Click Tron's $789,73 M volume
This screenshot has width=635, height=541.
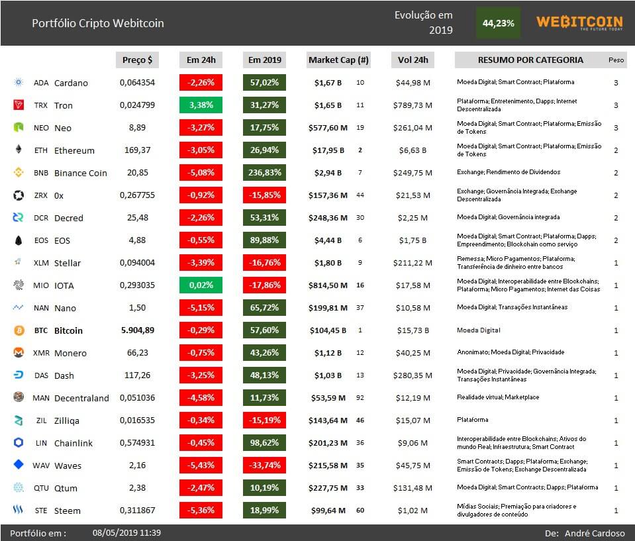(413, 106)
